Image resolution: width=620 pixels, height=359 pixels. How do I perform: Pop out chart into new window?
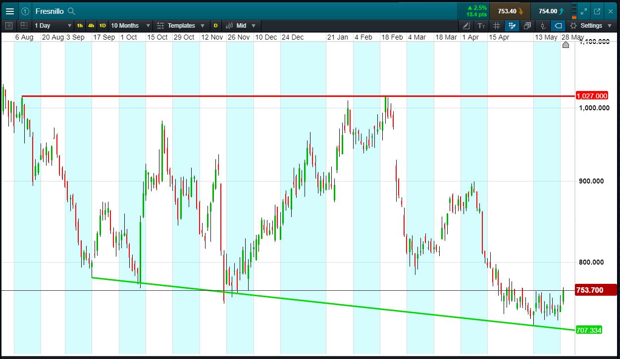597,11
